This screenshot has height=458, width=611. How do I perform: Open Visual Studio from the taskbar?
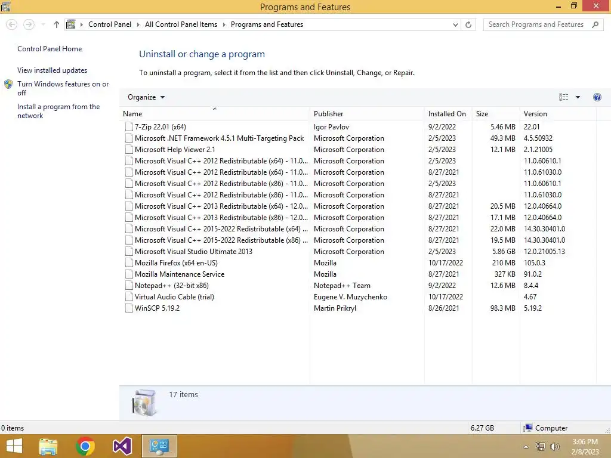pos(122,446)
